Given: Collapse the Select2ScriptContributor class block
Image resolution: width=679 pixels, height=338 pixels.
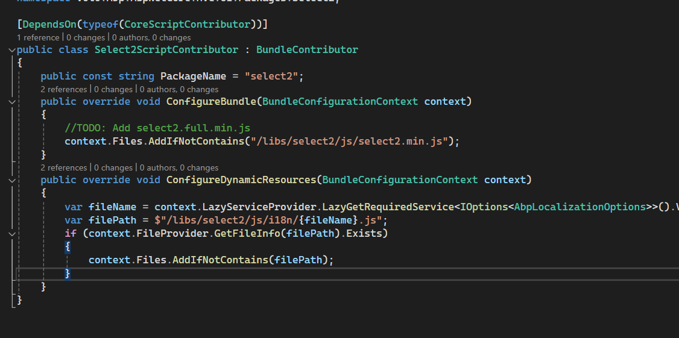Looking at the screenshot, I should (x=13, y=50).
